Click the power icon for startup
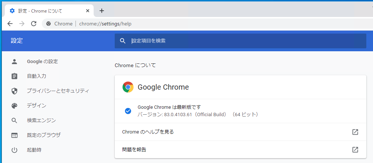373x163 pixels. coord(14,150)
